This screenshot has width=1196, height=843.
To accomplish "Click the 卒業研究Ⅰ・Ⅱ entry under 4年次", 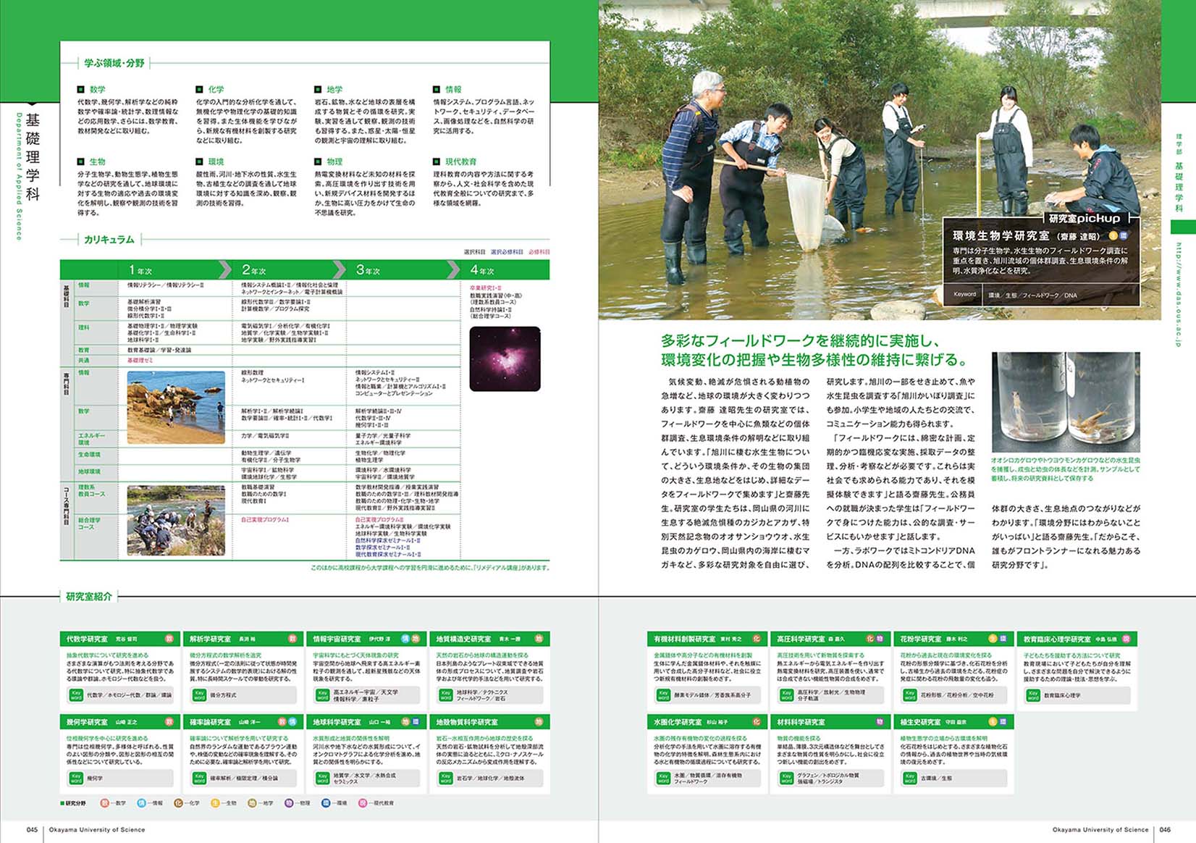I will coord(486,288).
